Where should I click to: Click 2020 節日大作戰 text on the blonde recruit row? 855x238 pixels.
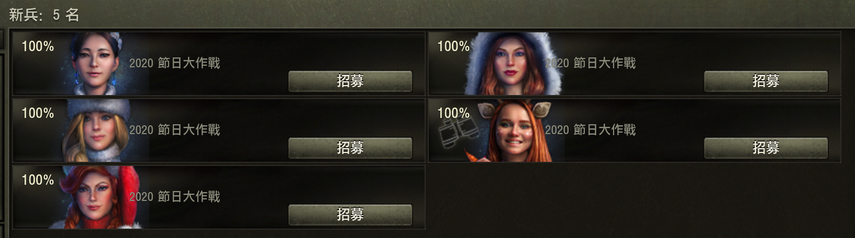pyautogui.click(x=175, y=130)
